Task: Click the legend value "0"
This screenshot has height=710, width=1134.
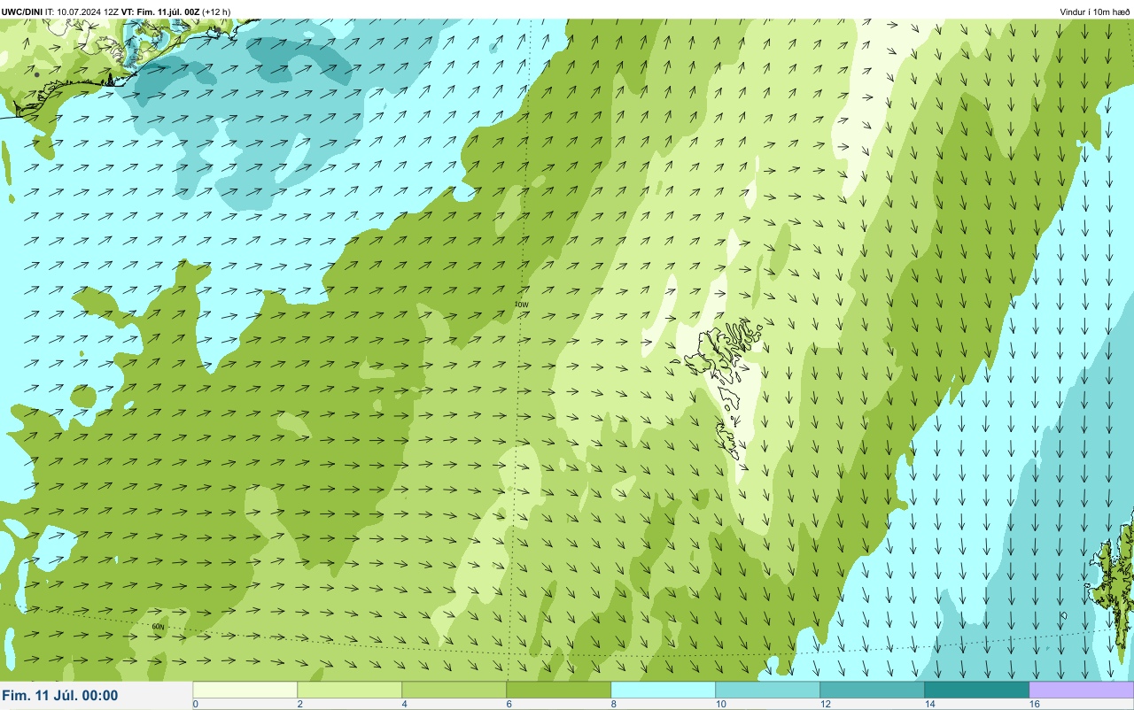Action: (196, 705)
